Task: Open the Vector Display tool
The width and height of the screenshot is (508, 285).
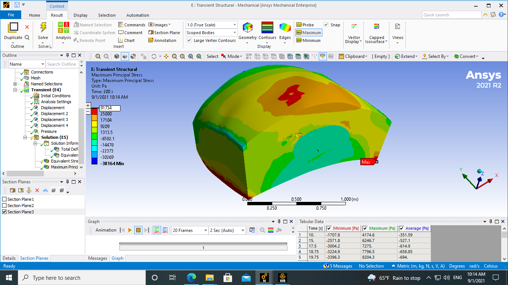Action: click(354, 27)
